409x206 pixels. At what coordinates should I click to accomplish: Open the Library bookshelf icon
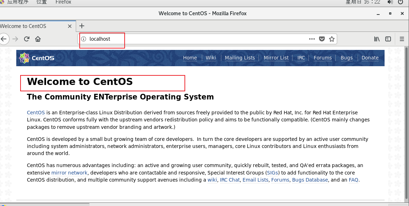pyautogui.click(x=377, y=39)
